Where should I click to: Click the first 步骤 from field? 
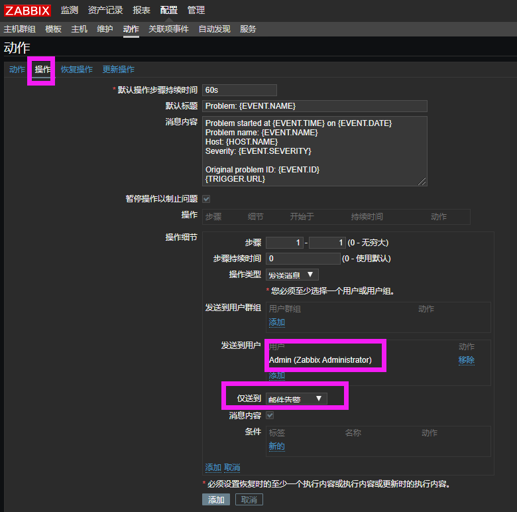click(x=284, y=243)
